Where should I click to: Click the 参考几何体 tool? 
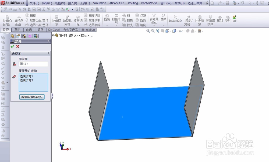154,19
